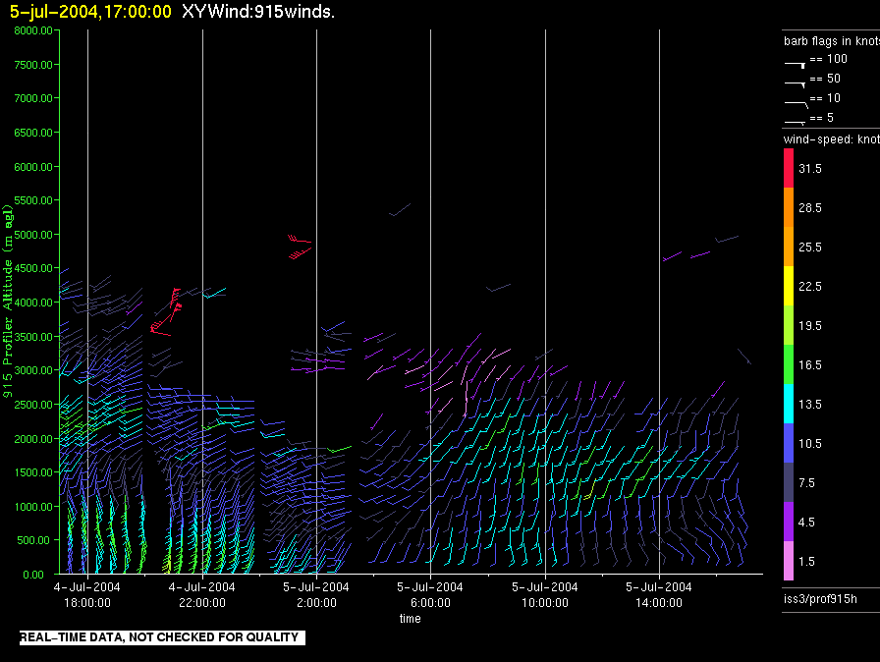Select the slate 7.5 knots color swatch
880x662 pixels.
tap(789, 482)
